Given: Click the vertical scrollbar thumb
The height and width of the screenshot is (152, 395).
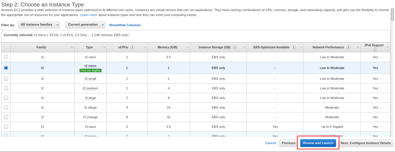Looking at the screenshot, I should point(392,15).
